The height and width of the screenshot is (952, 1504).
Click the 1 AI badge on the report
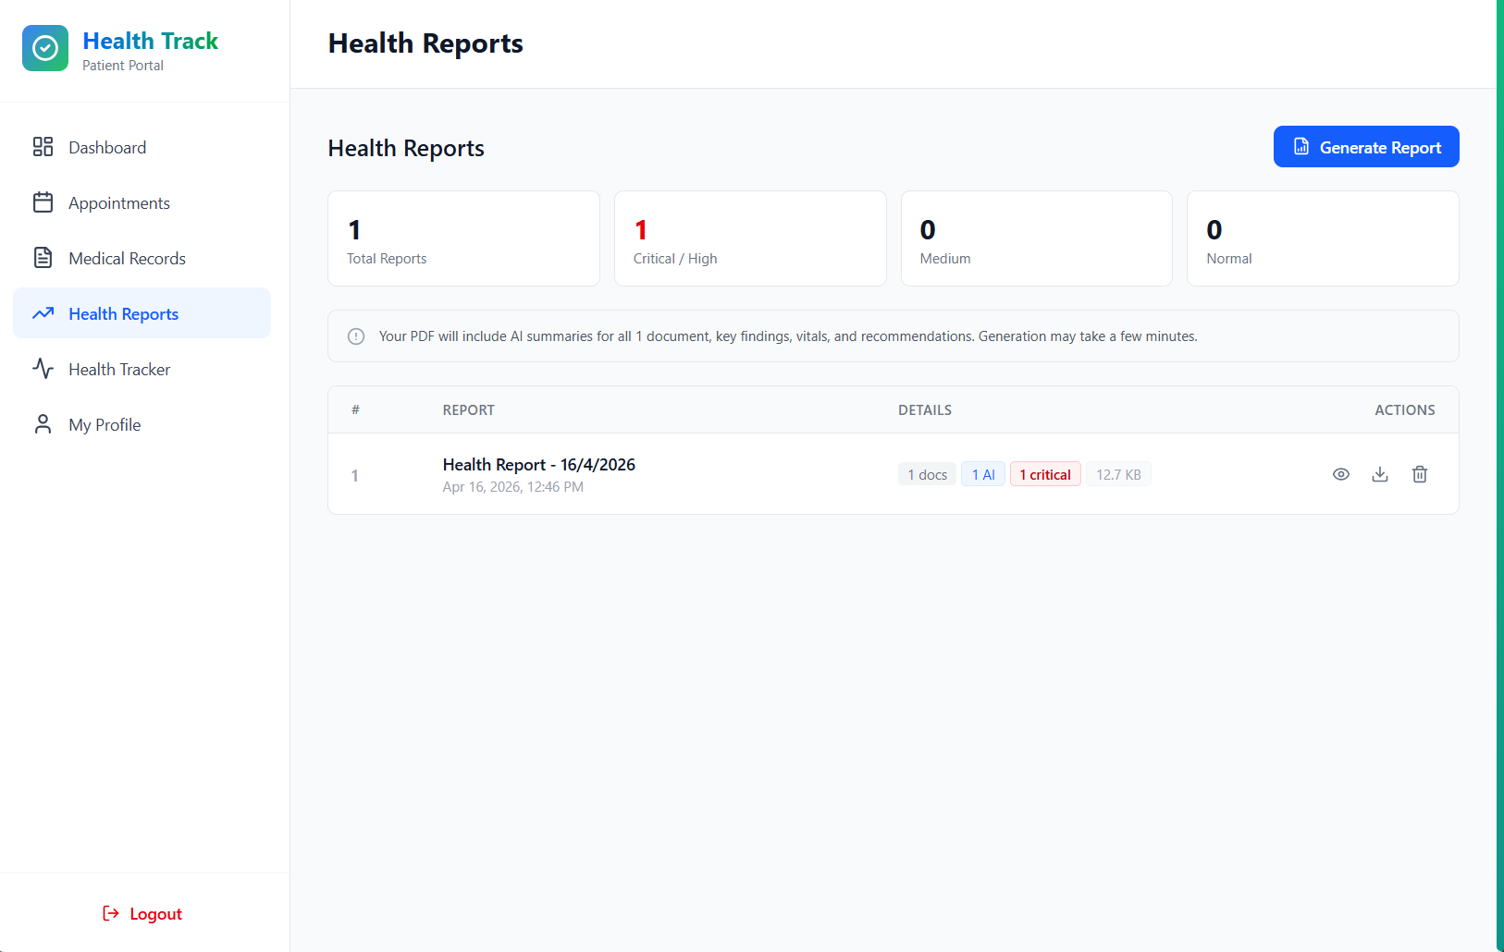tap(983, 473)
